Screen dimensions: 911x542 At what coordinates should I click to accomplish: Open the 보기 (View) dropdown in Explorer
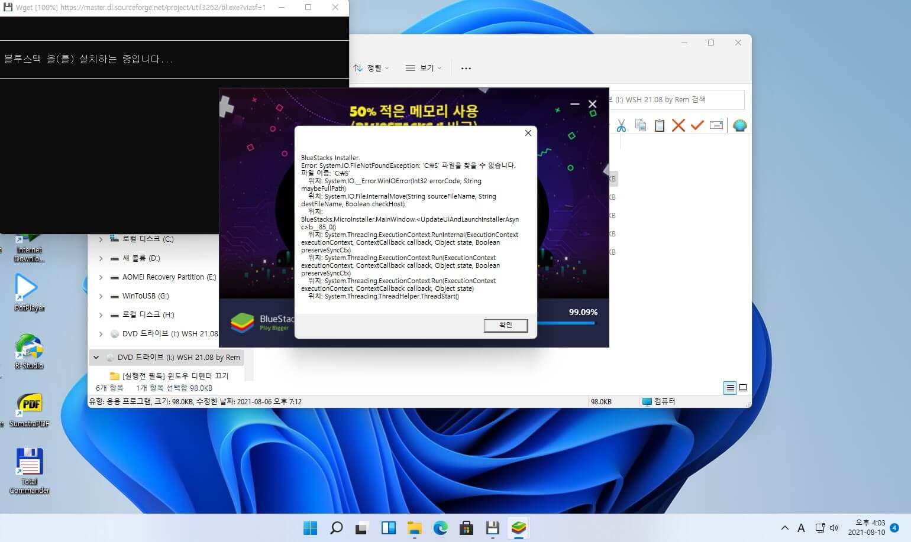coord(424,68)
